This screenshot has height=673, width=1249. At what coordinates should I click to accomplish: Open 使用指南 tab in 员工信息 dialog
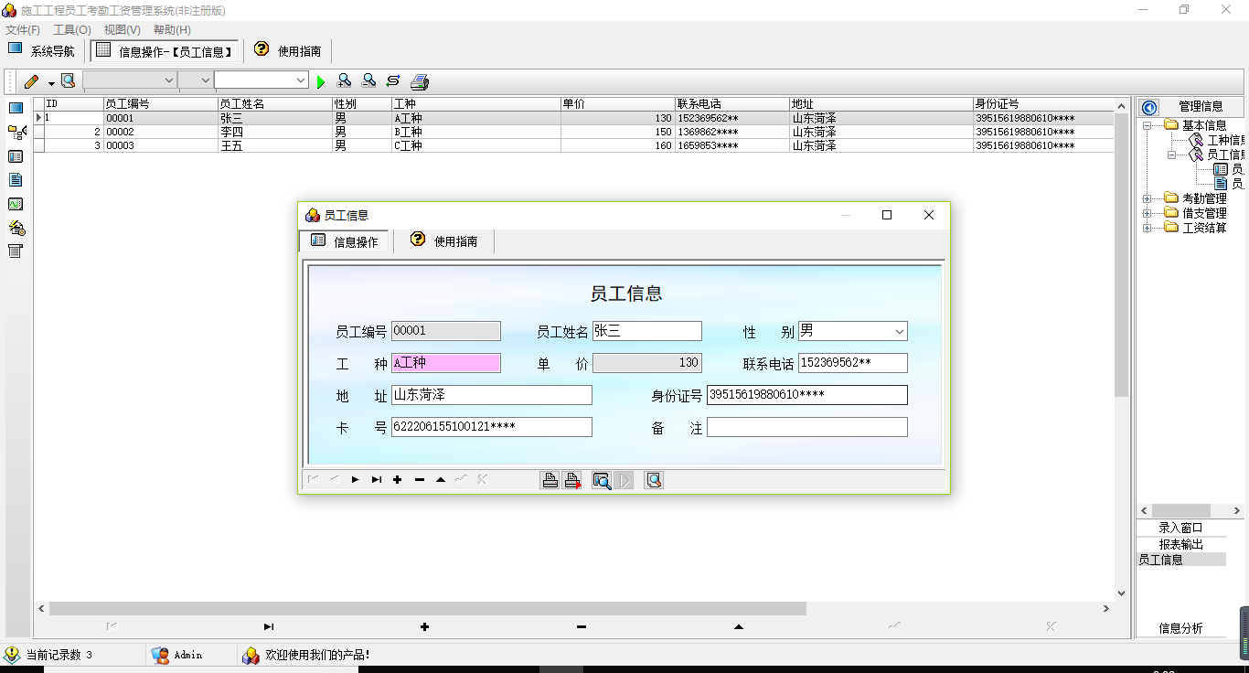point(444,240)
